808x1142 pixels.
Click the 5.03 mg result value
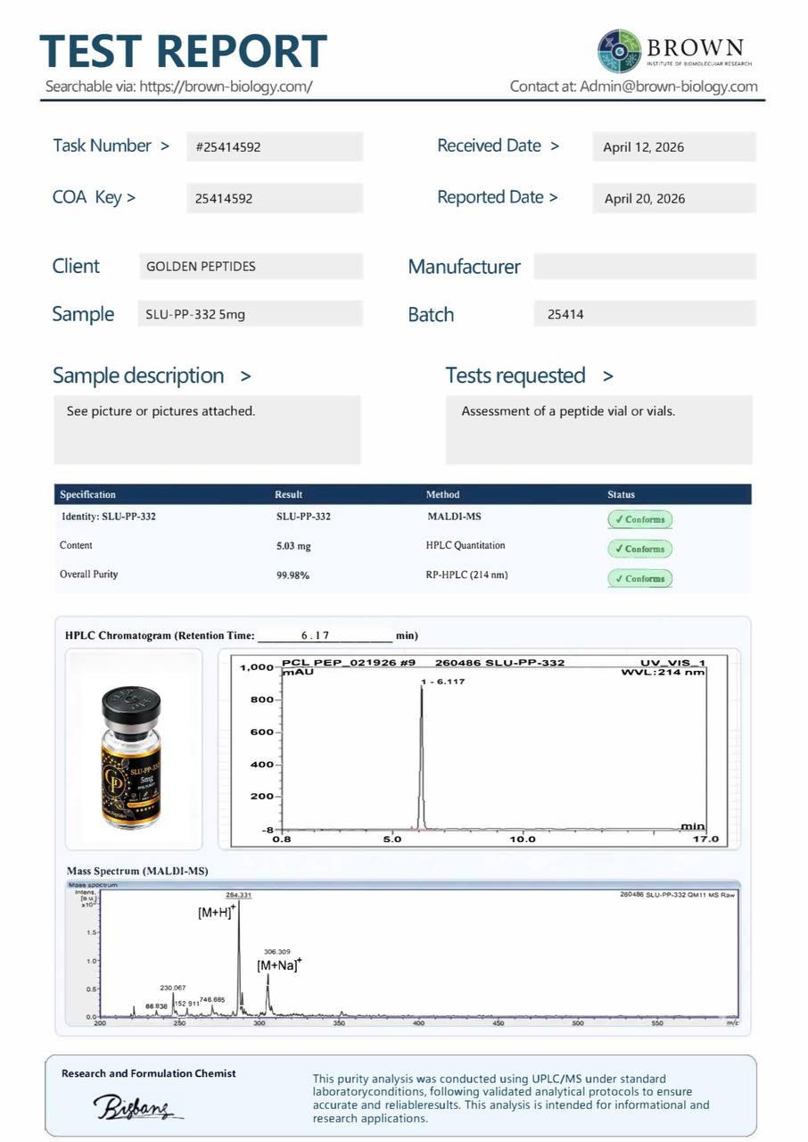[293, 546]
